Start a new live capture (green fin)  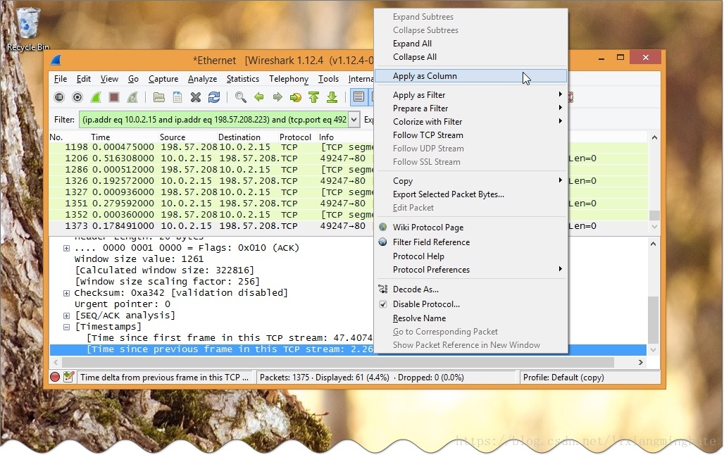pyautogui.click(x=96, y=97)
